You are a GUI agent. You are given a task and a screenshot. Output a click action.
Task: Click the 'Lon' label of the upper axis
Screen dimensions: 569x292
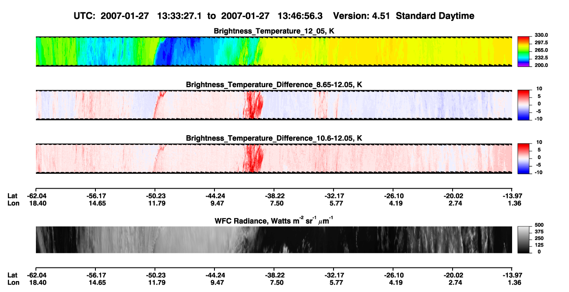coord(13,203)
